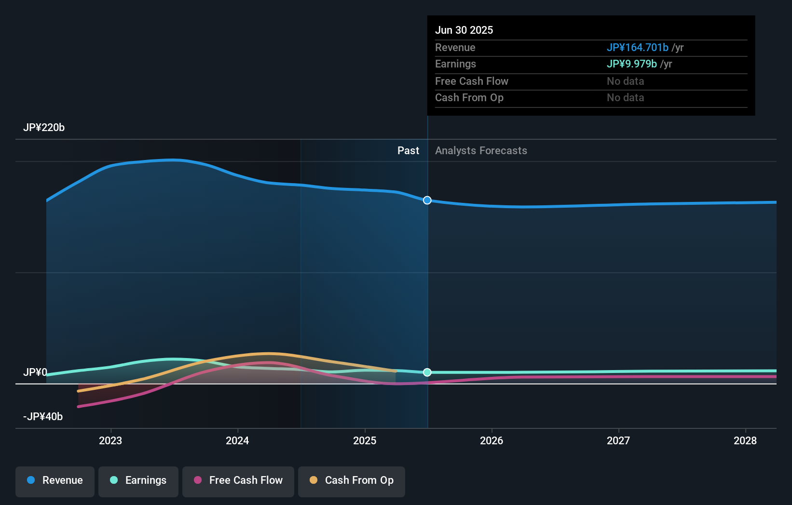Click the 2026 axis label
792x505 pixels.
click(491, 440)
